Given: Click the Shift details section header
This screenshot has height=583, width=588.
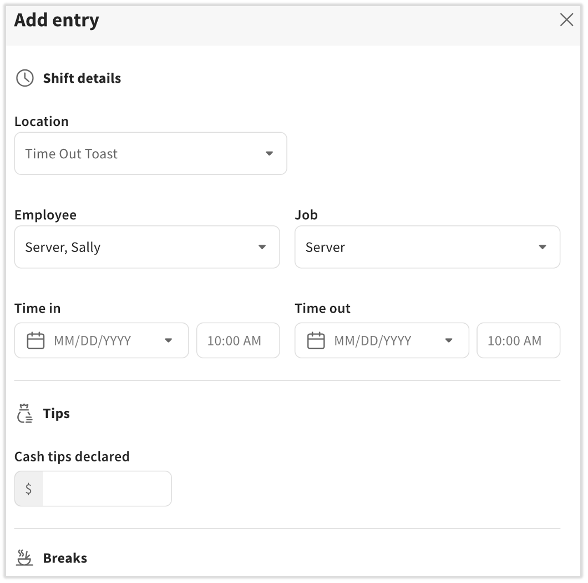Looking at the screenshot, I should (82, 78).
